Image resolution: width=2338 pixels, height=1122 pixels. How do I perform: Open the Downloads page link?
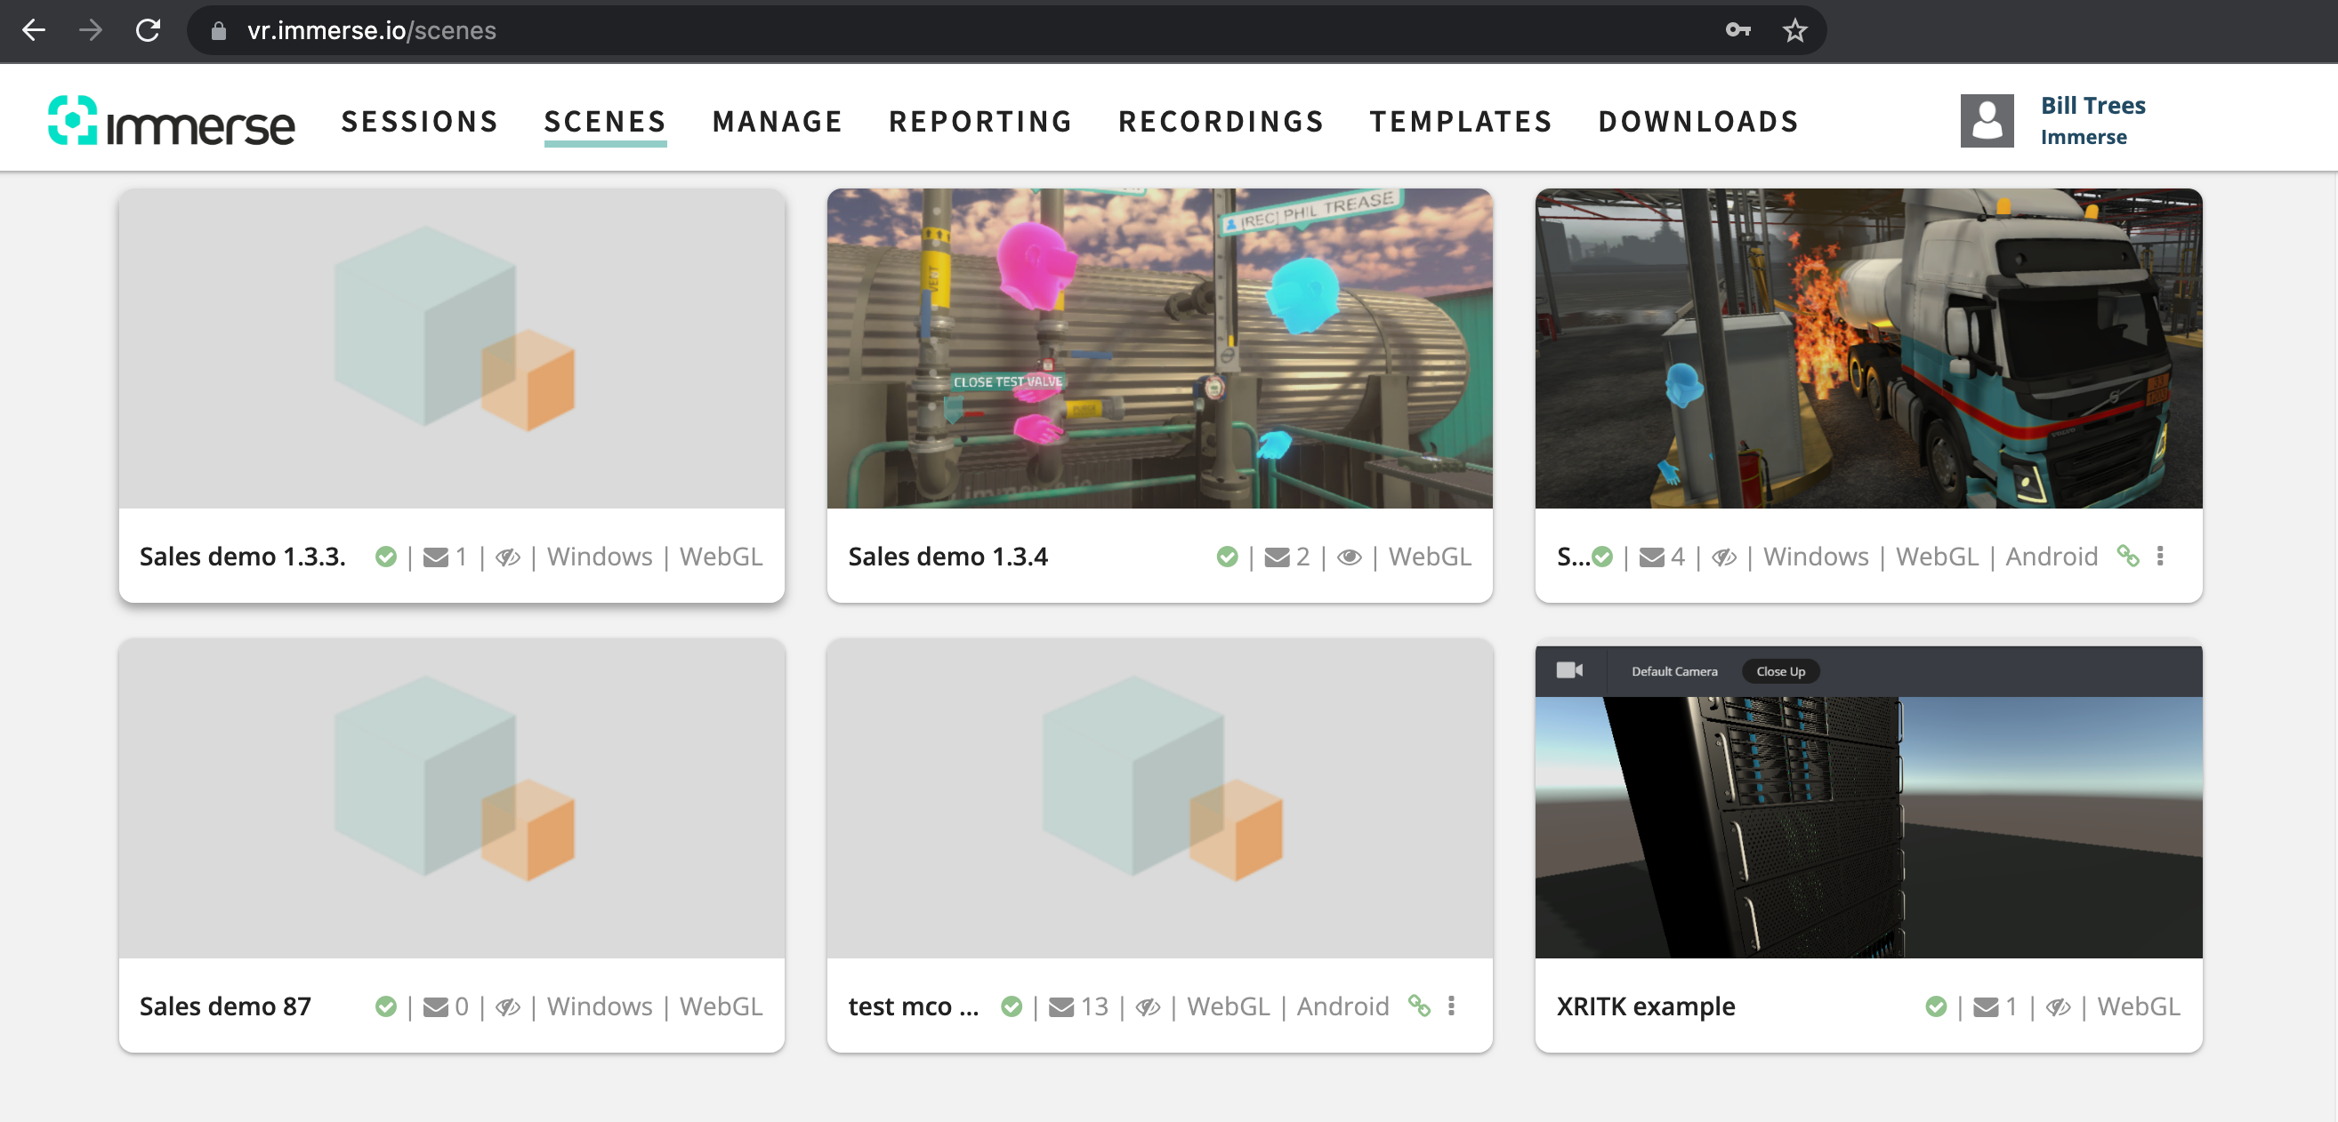coord(1698,122)
